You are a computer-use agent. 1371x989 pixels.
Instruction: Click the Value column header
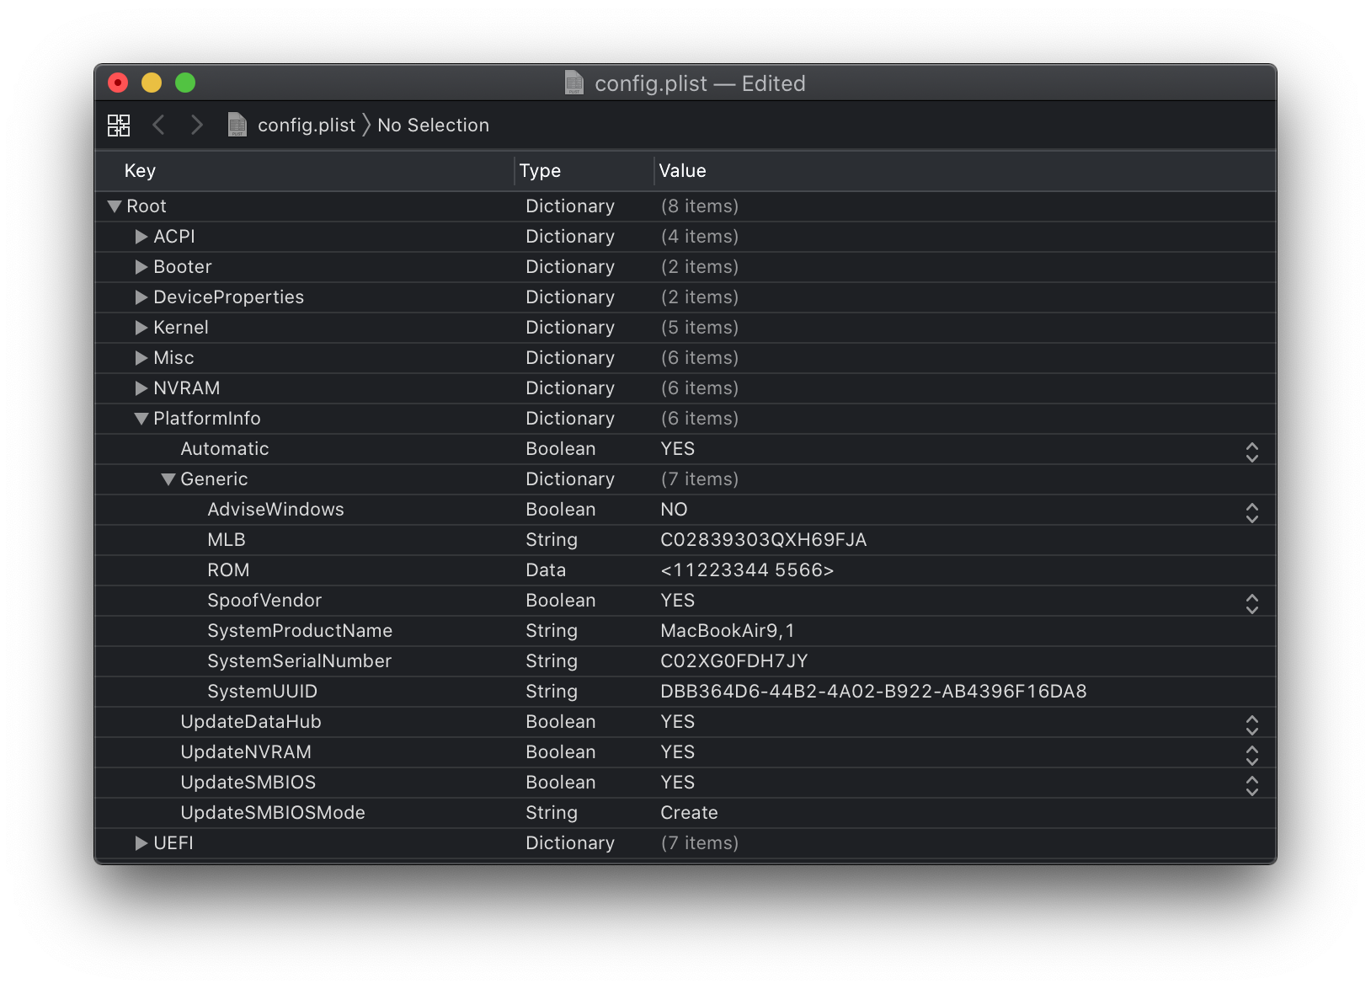click(x=682, y=171)
